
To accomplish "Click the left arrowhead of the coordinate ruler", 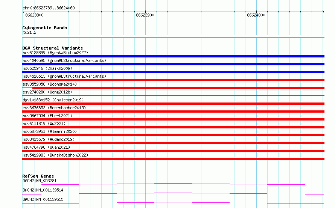I will coord(23,12).
